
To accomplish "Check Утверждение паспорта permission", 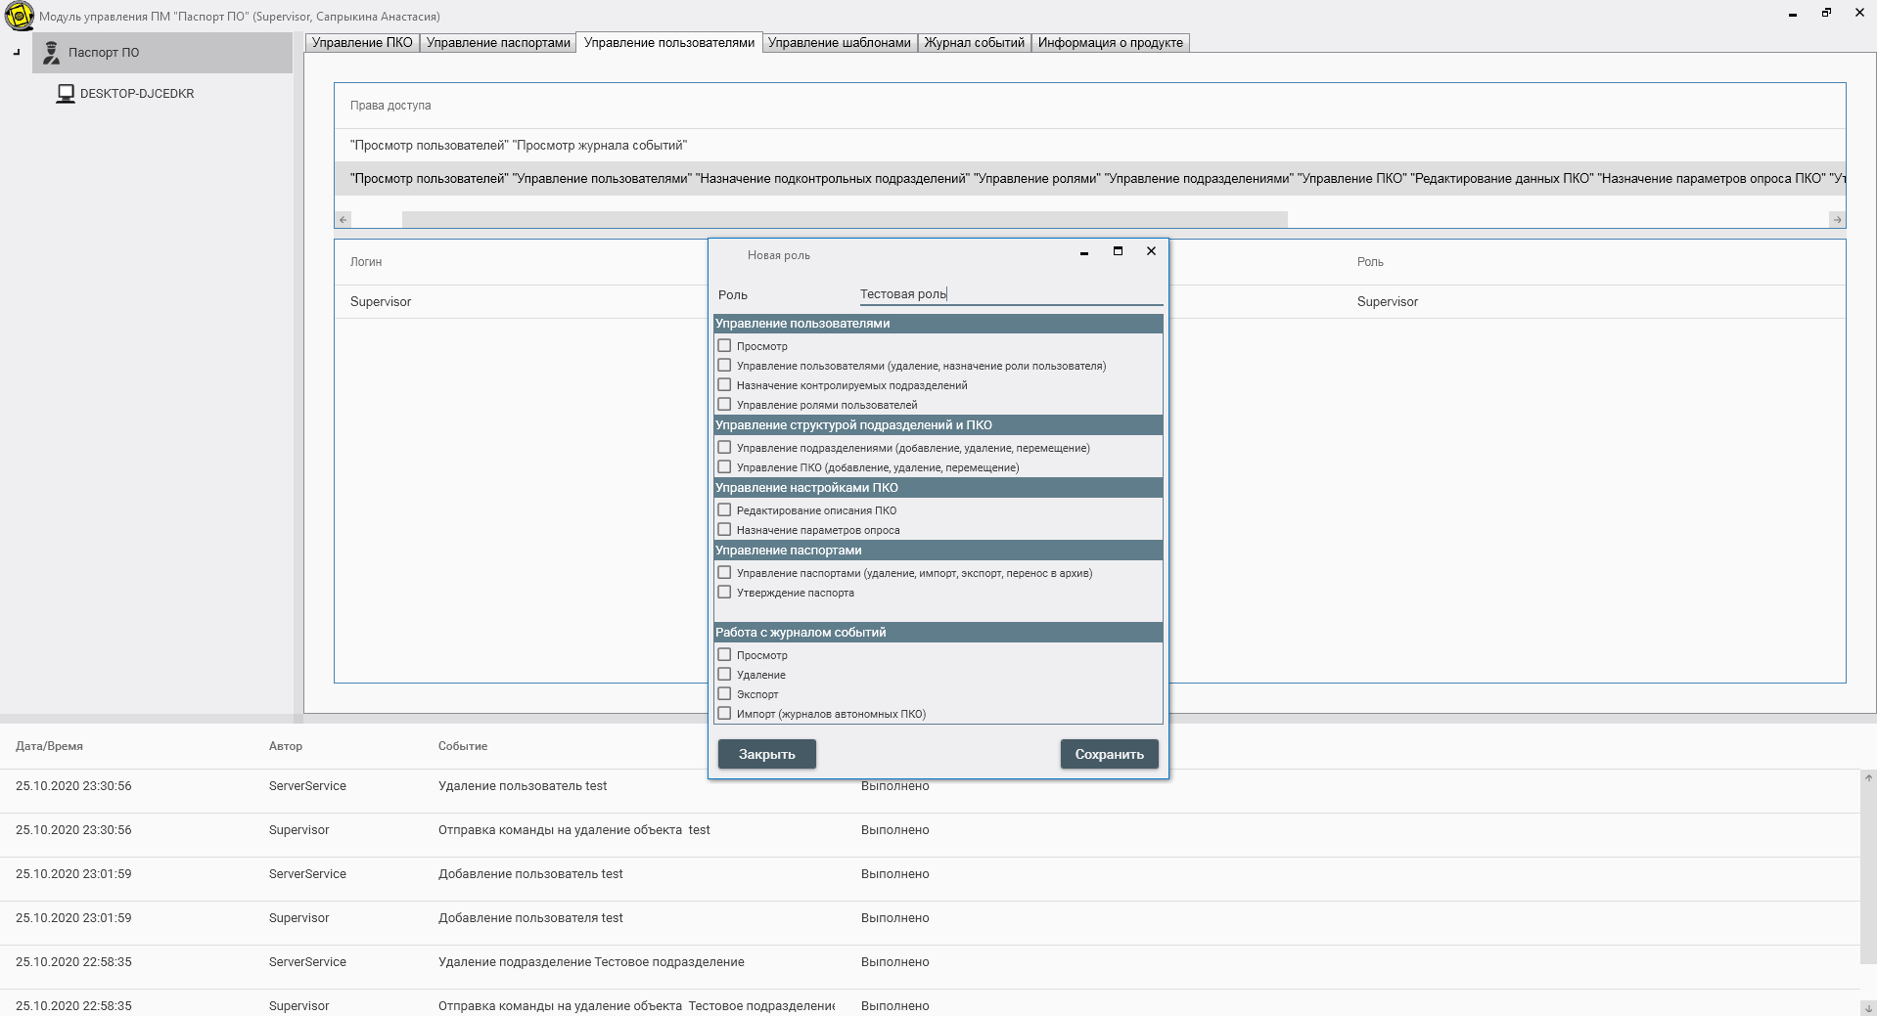I will pos(724,593).
